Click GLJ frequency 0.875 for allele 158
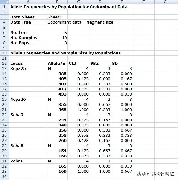 click(78, 156)
